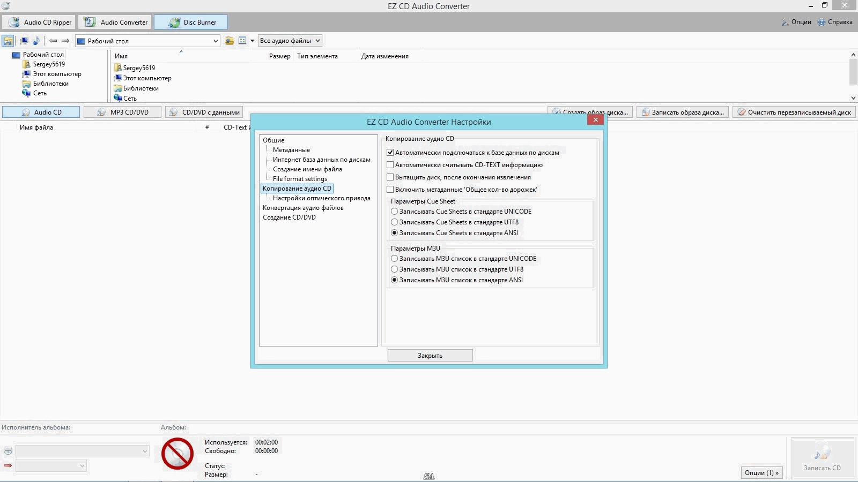
Task: Go forward with the right arrow icon
Action: tap(65, 41)
